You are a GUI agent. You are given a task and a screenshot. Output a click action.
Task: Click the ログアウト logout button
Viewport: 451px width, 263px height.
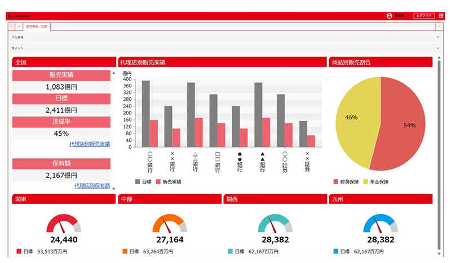[424, 16]
